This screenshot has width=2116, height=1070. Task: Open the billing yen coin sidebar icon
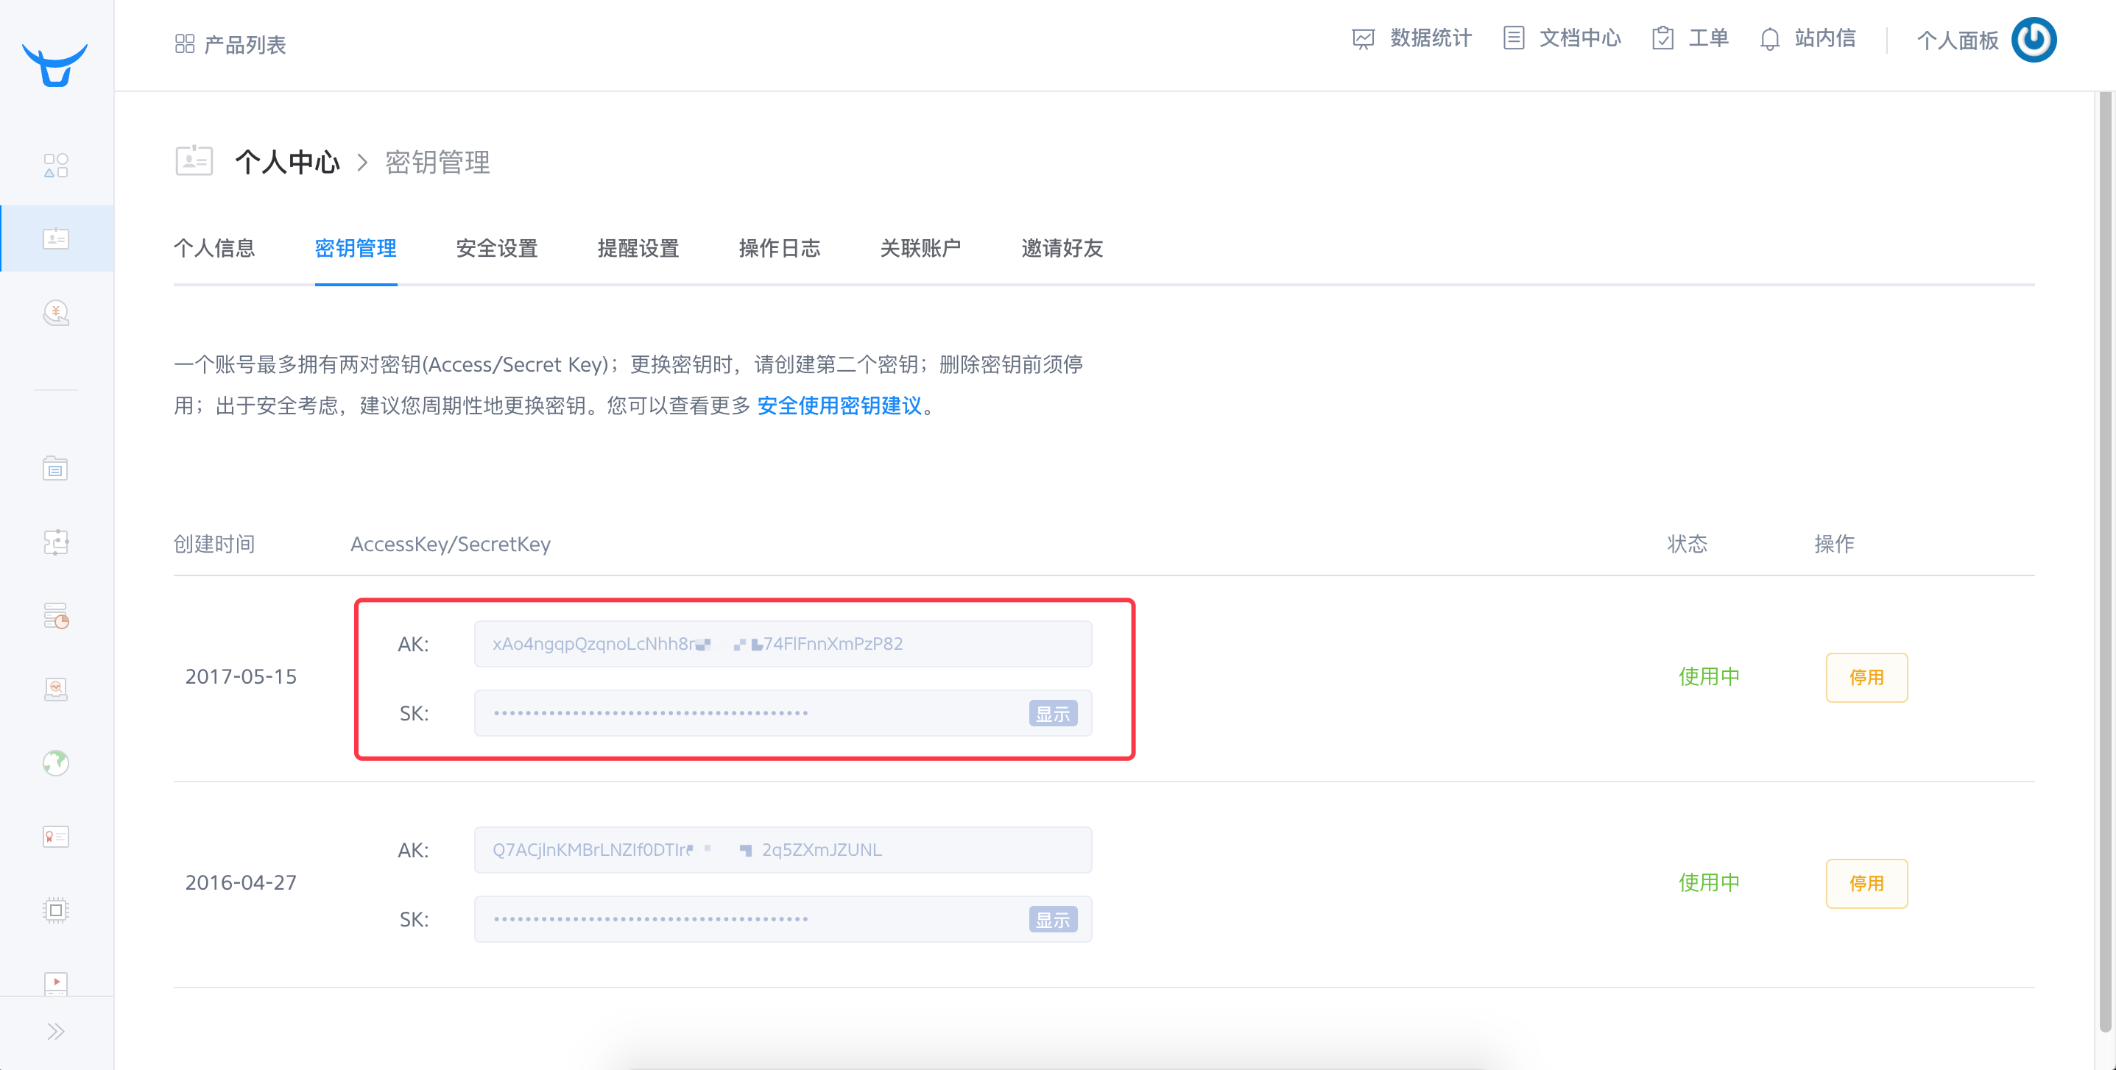tap(55, 313)
